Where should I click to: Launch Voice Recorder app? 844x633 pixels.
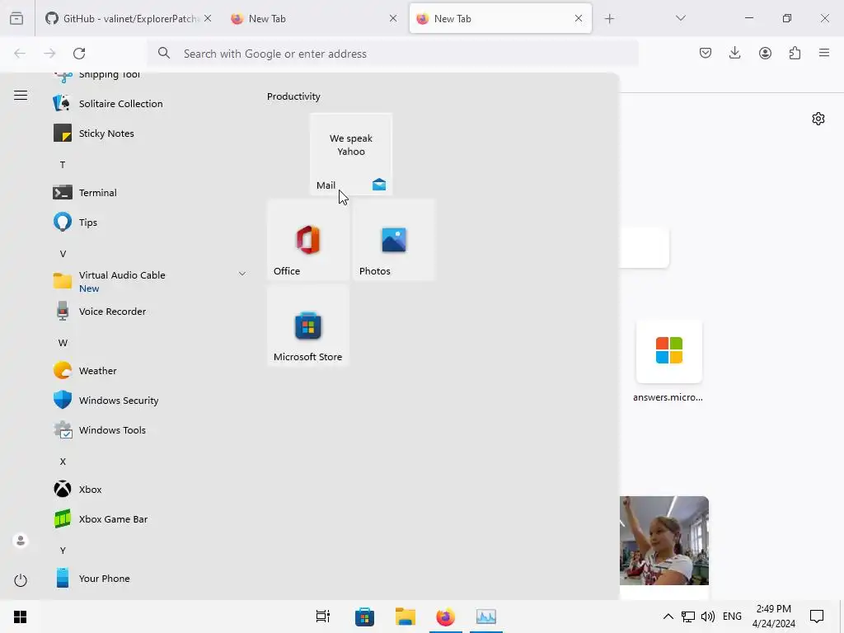pos(148,311)
